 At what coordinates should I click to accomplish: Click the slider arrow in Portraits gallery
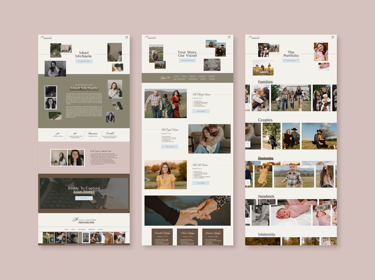[x=248, y=183]
